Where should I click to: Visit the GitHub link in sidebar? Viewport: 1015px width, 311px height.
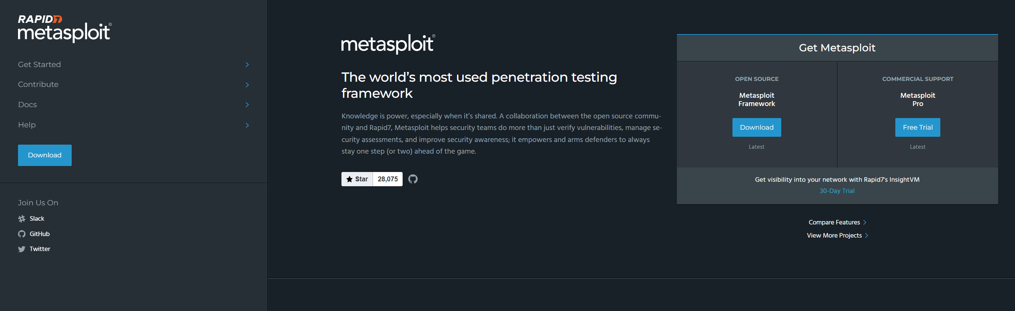(40, 234)
